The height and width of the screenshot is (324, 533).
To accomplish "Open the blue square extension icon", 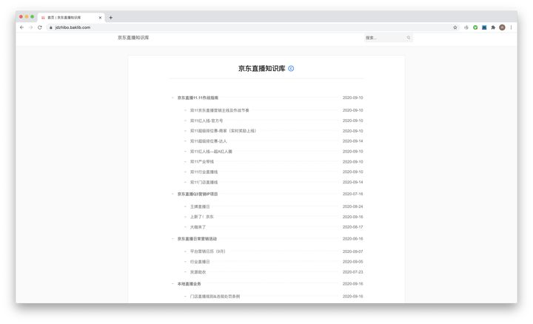I will (x=484, y=27).
